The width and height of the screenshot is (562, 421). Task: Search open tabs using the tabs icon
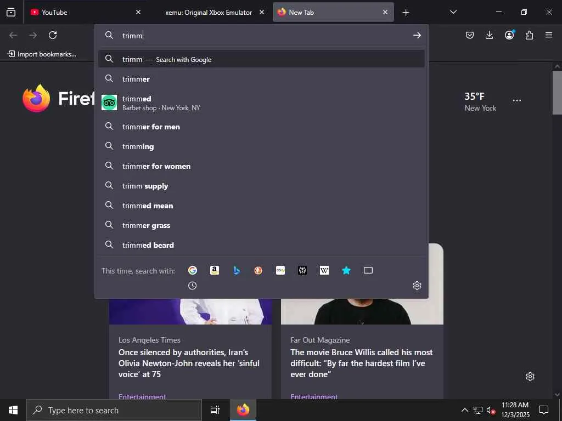click(368, 270)
